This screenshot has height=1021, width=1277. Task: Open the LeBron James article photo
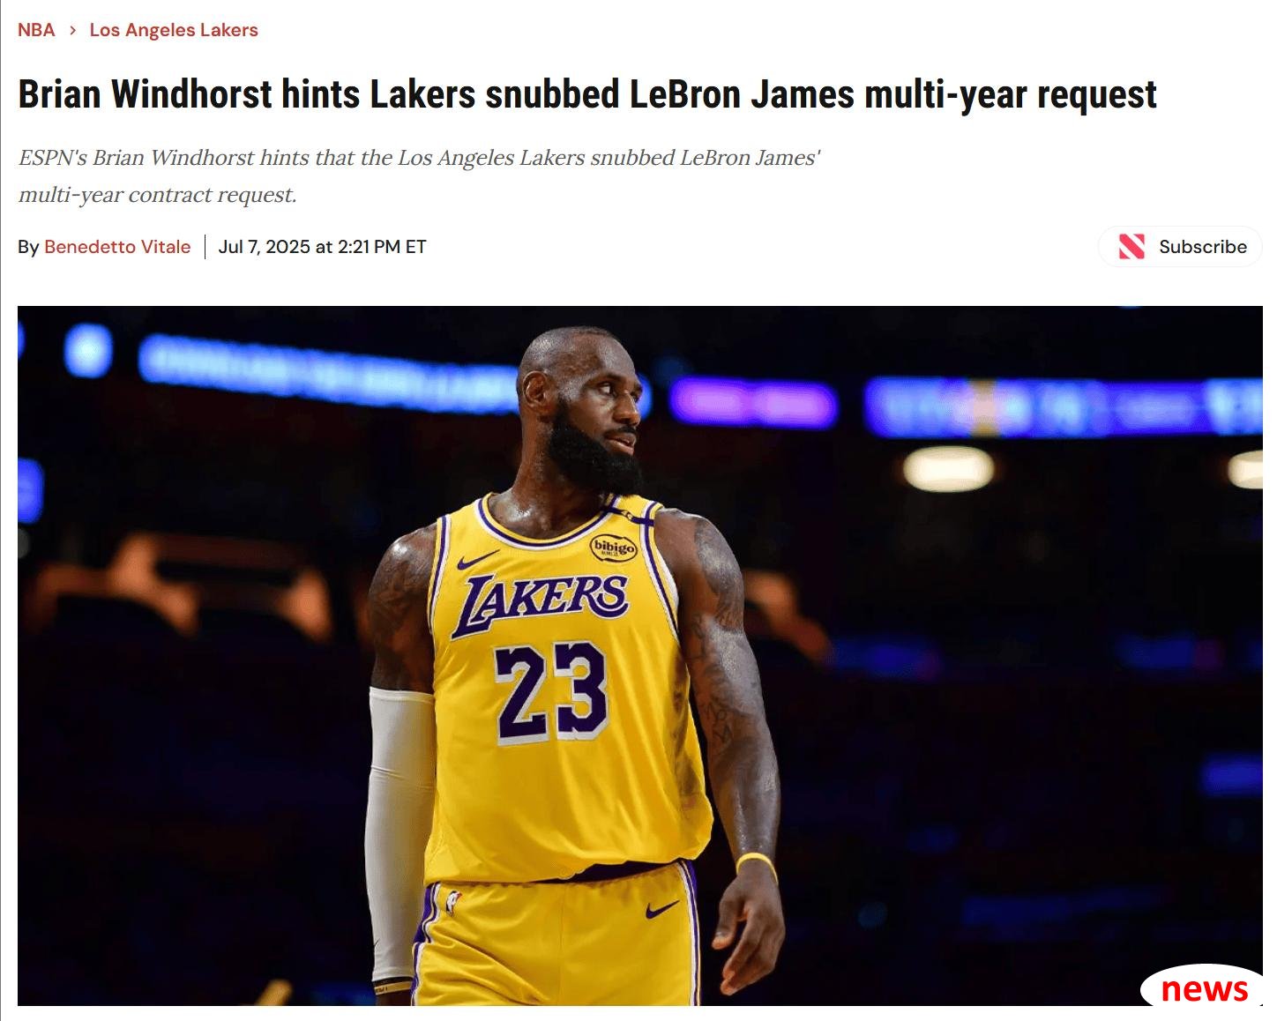(640, 656)
